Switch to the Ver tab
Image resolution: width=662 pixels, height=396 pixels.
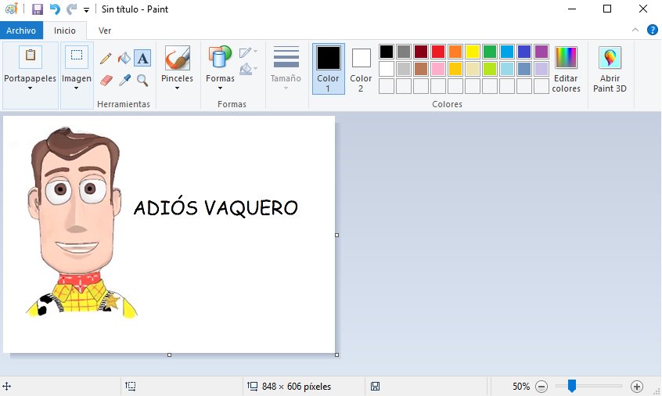(105, 31)
